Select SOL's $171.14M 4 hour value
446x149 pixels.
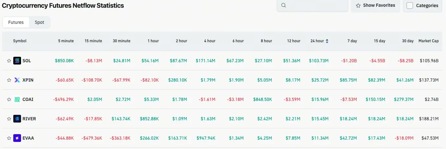click(206, 61)
